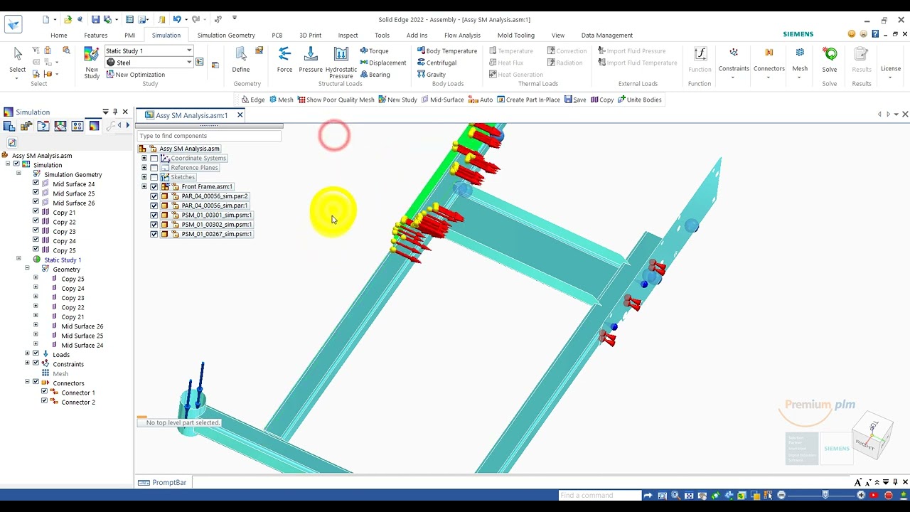Open the Connectors ribbon tool
Viewport: 910px width, 512px height.
click(x=769, y=63)
